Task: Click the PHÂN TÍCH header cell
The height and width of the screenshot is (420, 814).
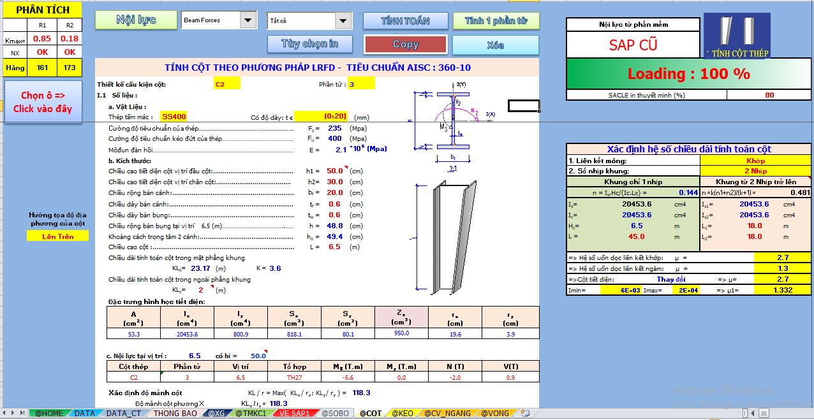Action: 43,10
